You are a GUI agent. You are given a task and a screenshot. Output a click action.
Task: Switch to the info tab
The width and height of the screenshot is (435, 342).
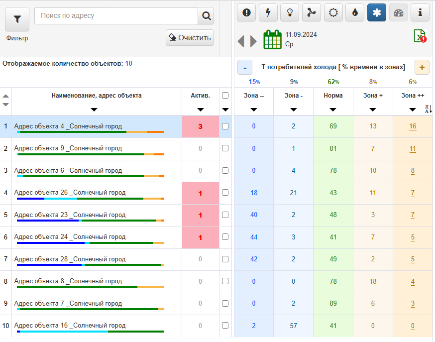point(420,13)
